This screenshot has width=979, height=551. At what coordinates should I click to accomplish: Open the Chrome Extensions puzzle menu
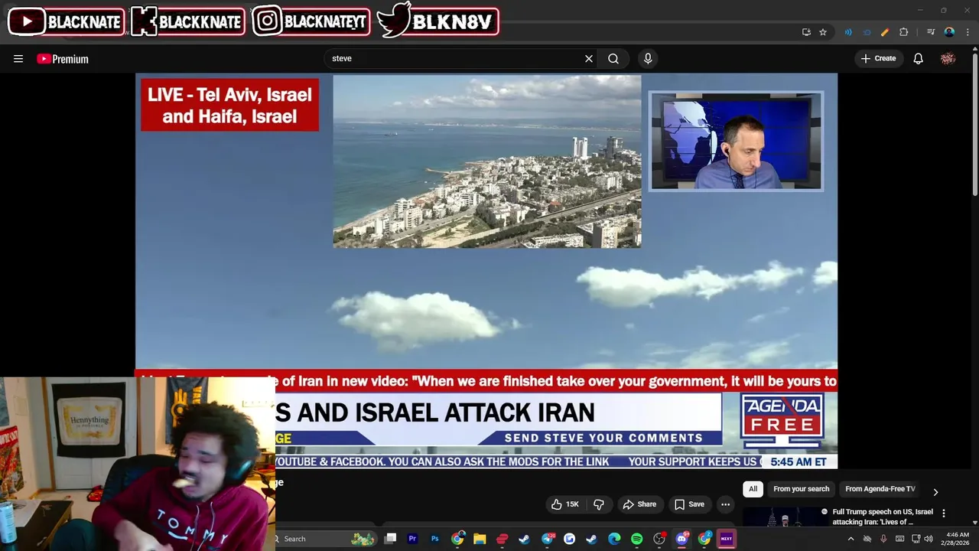point(903,32)
